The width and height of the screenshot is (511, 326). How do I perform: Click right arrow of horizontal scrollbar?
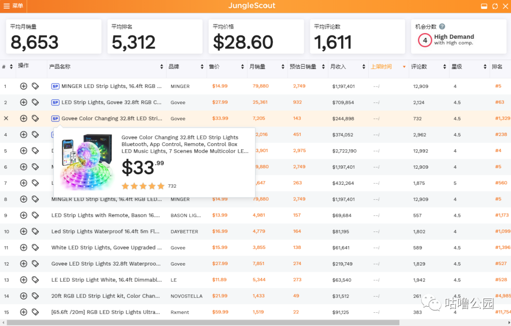point(509,322)
